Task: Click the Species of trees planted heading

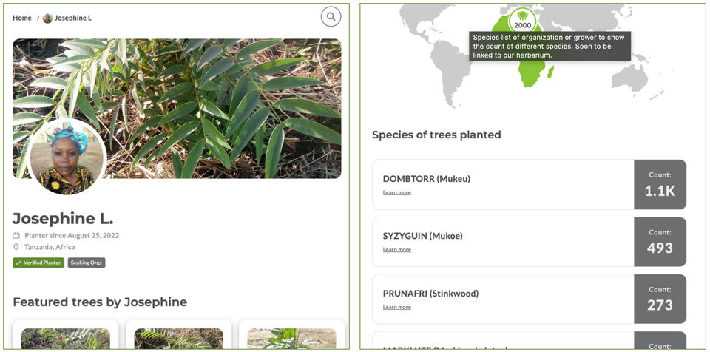Action: [436, 135]
